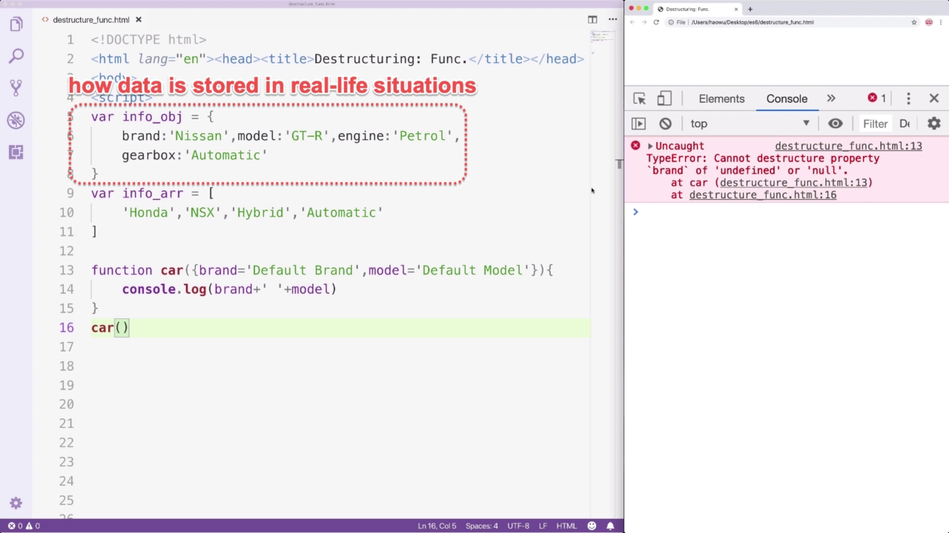The image size is (949, 533).
Task: Click Ln 16, Col 5 in status bar
Action: click(437, 526)
